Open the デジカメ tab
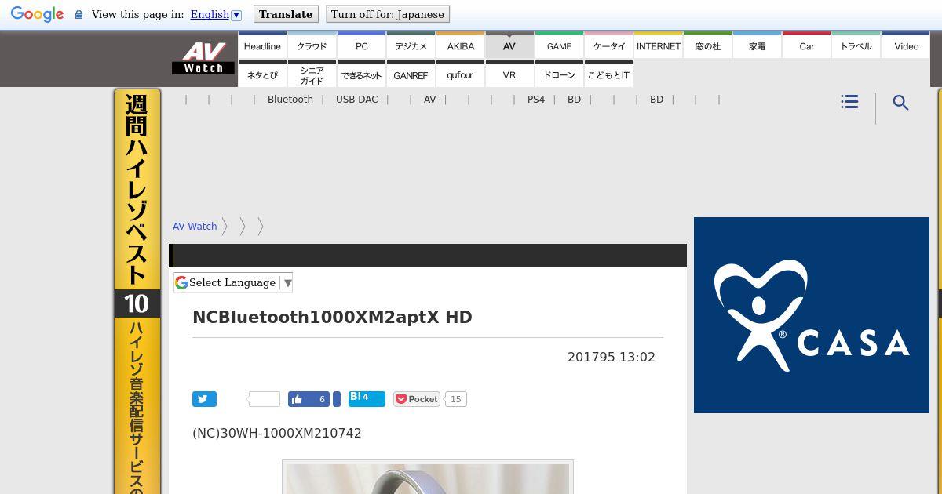942x494 pixels. [411, 45]
